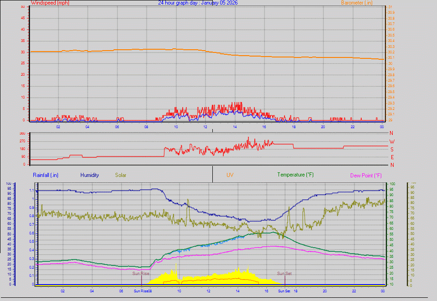This screenshot has height=301, width=437.
Task: Click the Sun Rise08 label on the time axis
Action: 143,291
